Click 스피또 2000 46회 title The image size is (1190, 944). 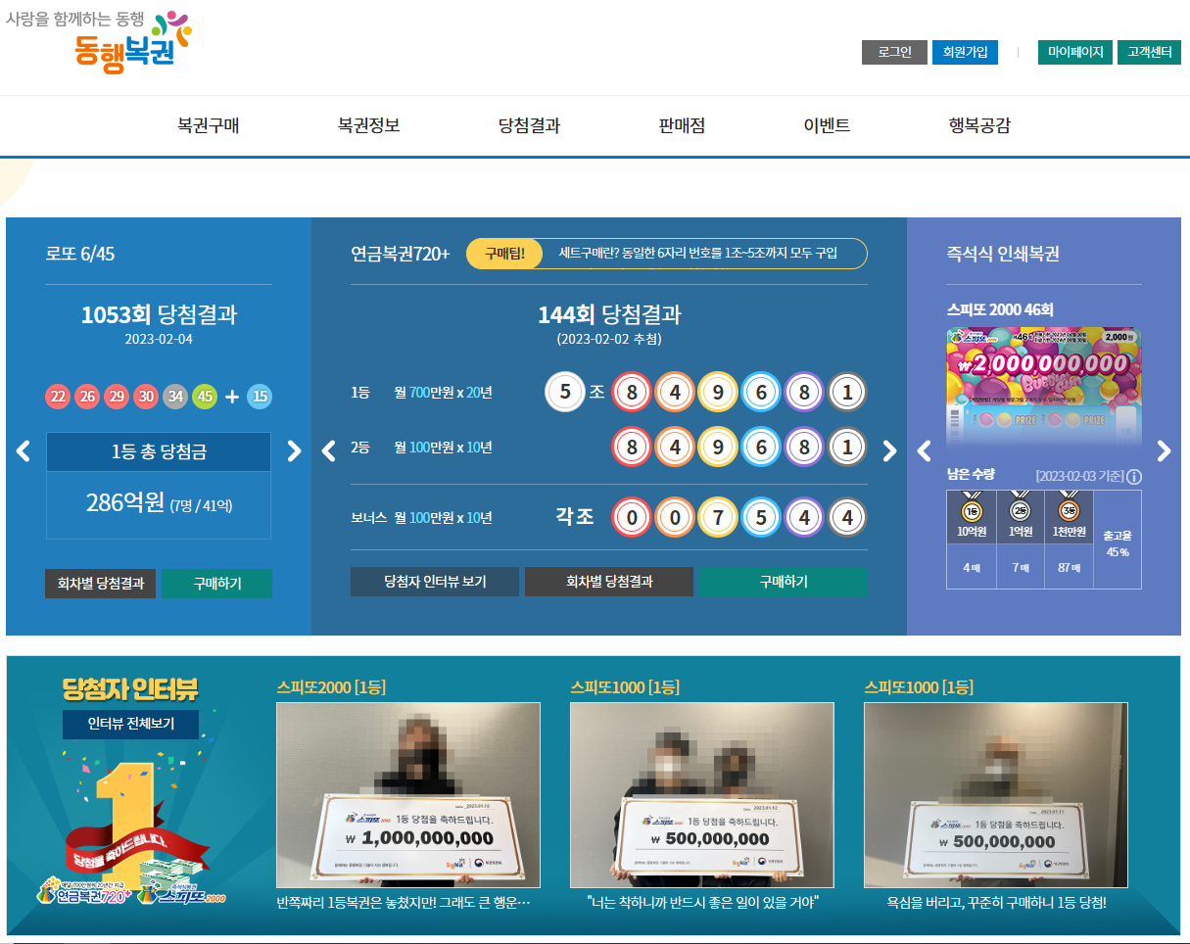(x=1000, y=309)
